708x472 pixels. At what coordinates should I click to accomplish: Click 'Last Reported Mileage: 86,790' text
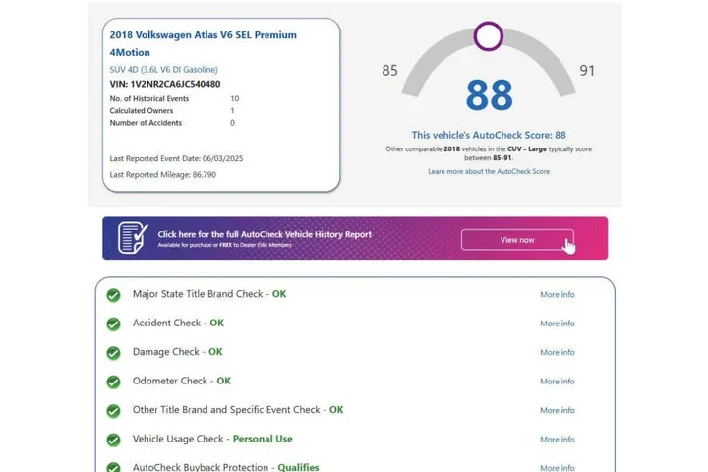pyautogui.click(x=162, y=175)
